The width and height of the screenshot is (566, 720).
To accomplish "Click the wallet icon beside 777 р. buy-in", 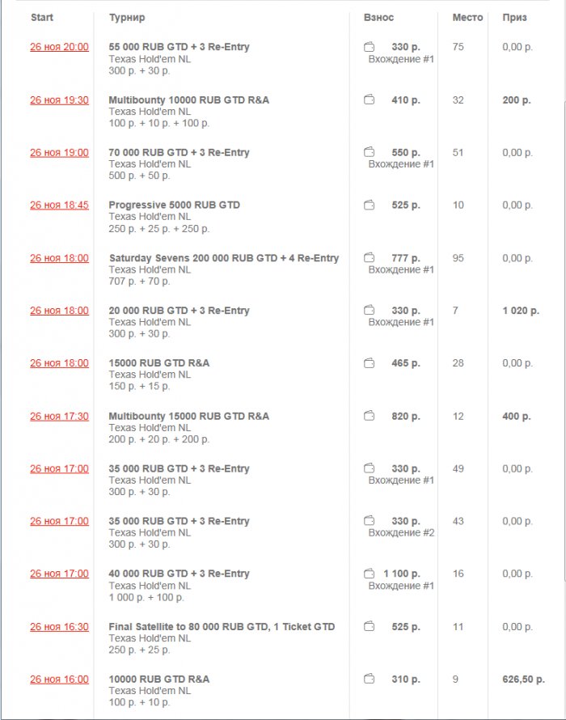I will [370, 258].
